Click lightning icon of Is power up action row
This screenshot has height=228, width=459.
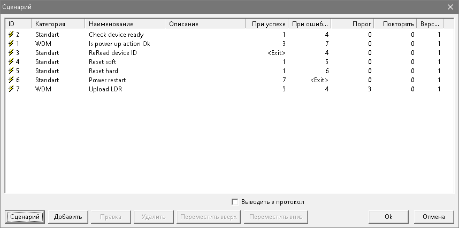click(x=11, y=44)
